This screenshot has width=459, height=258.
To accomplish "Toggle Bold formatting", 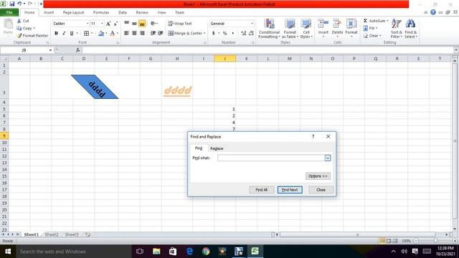I will click(x=56, y=34).
